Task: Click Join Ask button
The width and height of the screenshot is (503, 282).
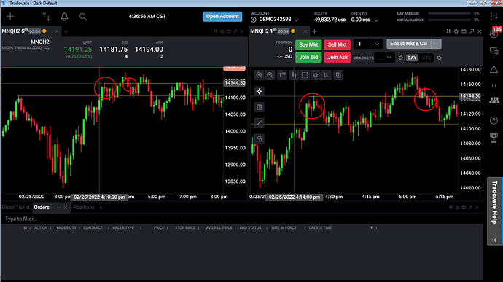Action: point(337,58)
